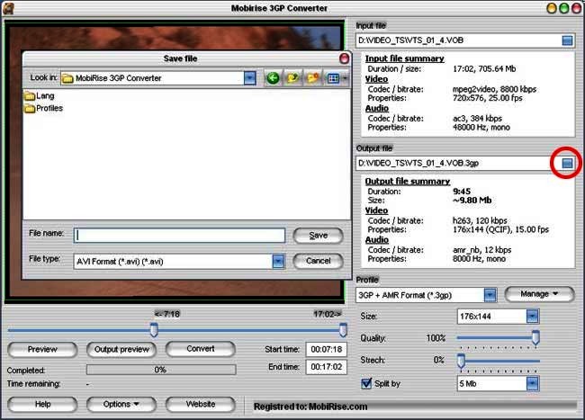Image resolution: width=585 pixels, height=420 pixels.
Task: Open the Manage dropdown button
Action: click(539, 294)
